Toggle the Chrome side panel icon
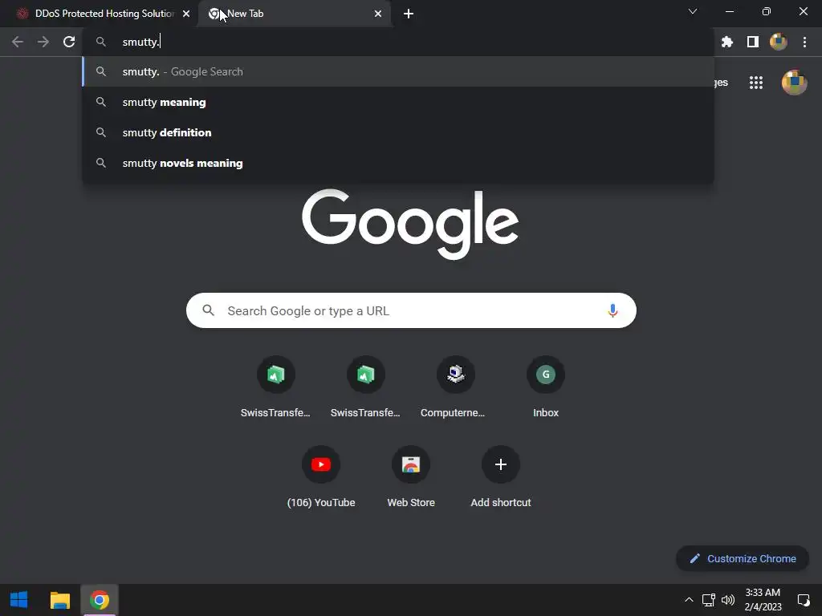 753,42
